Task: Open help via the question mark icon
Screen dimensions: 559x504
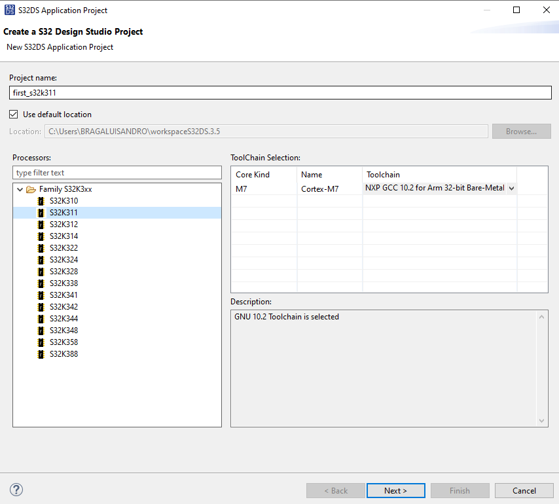Action: pos(16,490)
